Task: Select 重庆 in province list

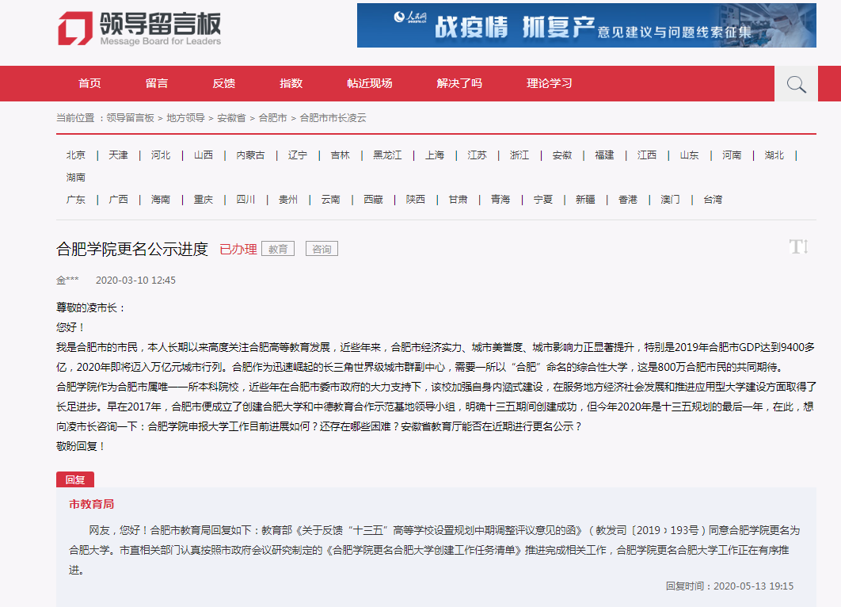Action: tap(204, 200)
